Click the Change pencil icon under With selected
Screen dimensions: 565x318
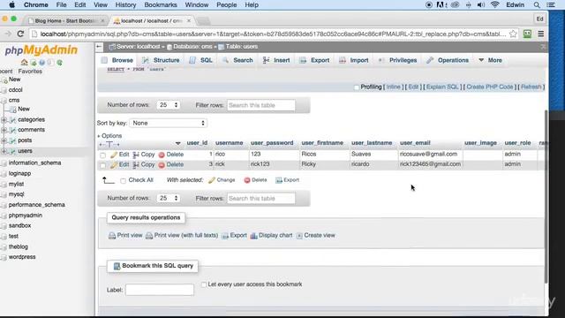[x=212, y=180]
